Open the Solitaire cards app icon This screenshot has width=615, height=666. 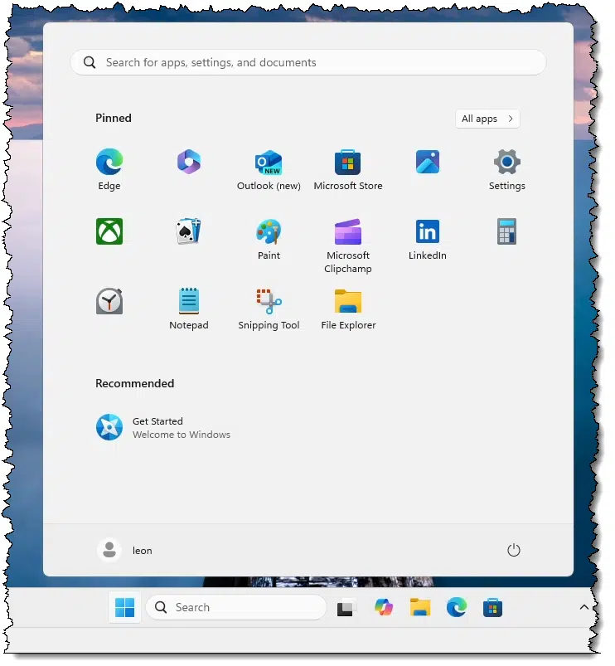pos(189,231)
